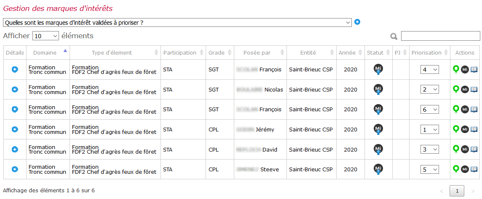Screen dimensions: 482x199
Task: Click the next page arrow
Action: [473, 191]
